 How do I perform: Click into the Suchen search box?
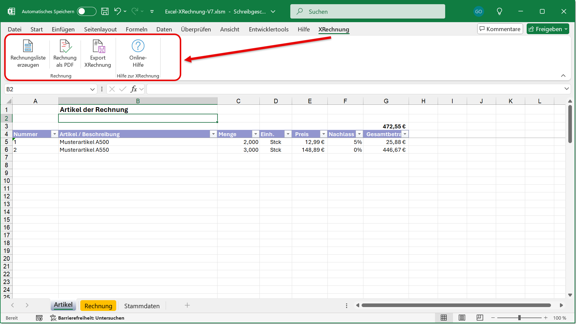pos(368,11)
